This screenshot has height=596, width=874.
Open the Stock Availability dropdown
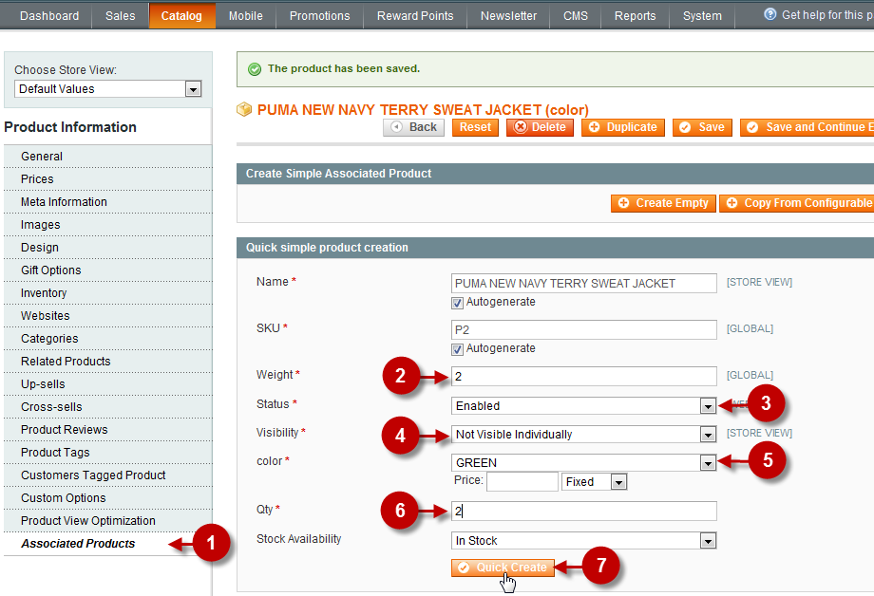pos(583,540)
